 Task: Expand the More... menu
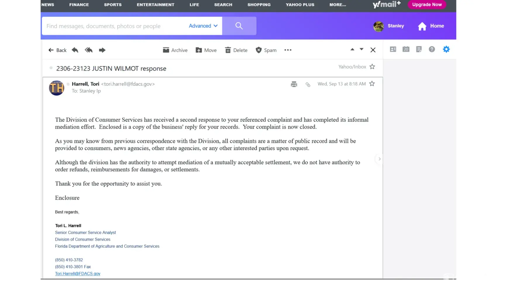pos(338,5)
